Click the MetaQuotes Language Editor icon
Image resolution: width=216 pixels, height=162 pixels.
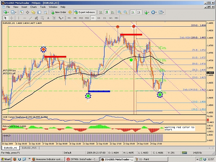[70, 12]
